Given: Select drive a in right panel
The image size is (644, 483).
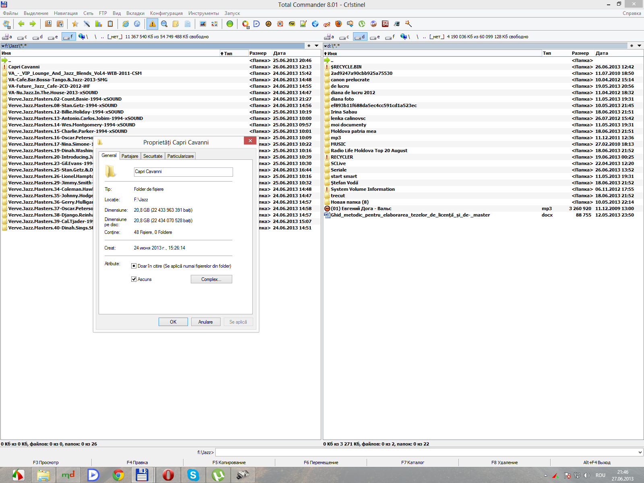Looking at the screenshot, I should pos(329,37).
